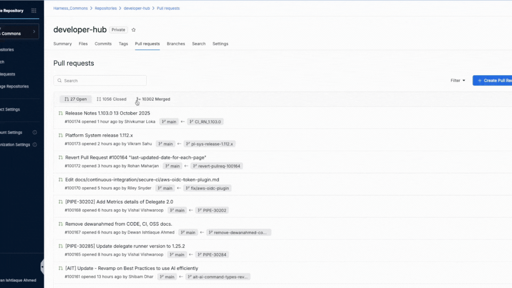Open Remove dewanahmed from CODE, CI, OSS docs
This screenshot has height=288, width=512.
(119, 224)
